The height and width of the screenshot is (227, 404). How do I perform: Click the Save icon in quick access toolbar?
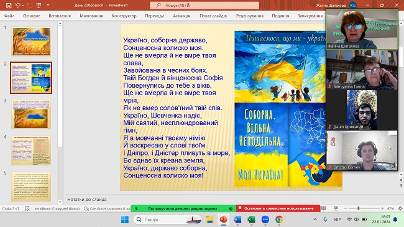pos(9,5)
